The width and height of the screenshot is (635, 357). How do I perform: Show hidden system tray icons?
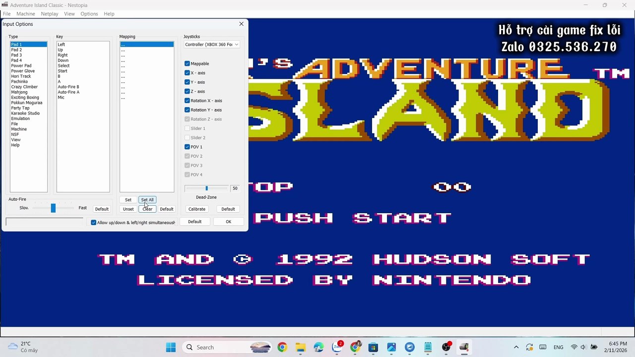tap(516, 347)
